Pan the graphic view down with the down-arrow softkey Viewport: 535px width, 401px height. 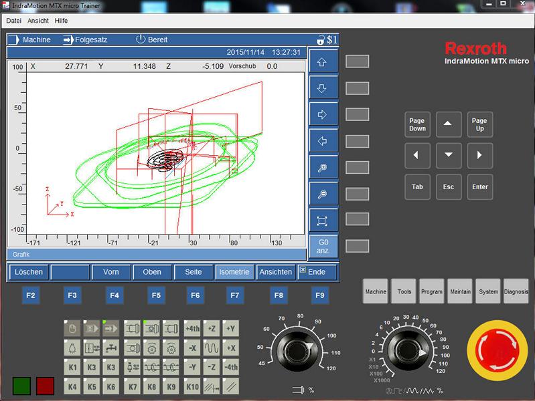[323, 88]
